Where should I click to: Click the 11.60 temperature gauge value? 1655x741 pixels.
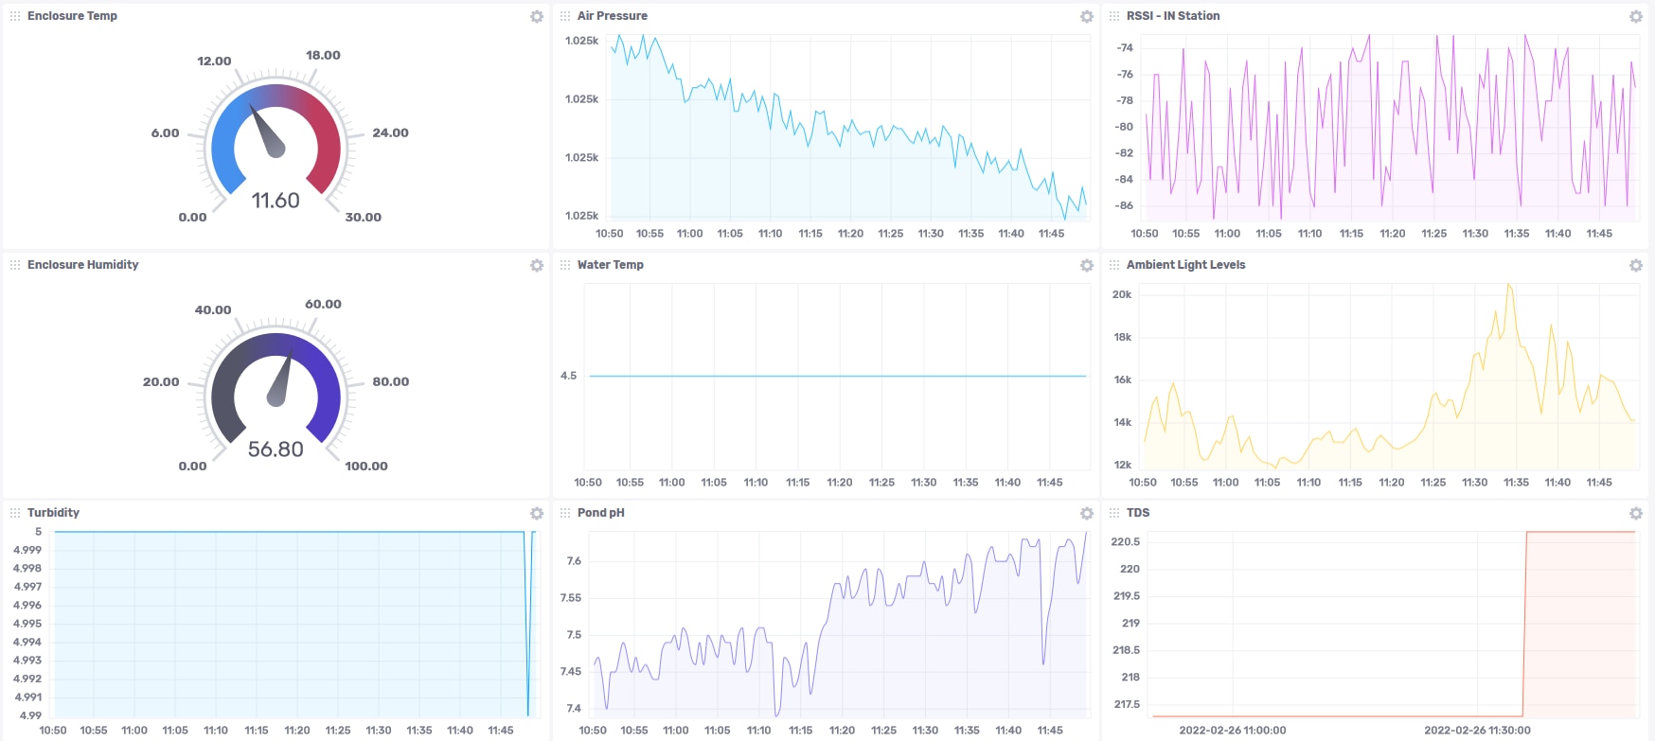click(x=276, y=201)
